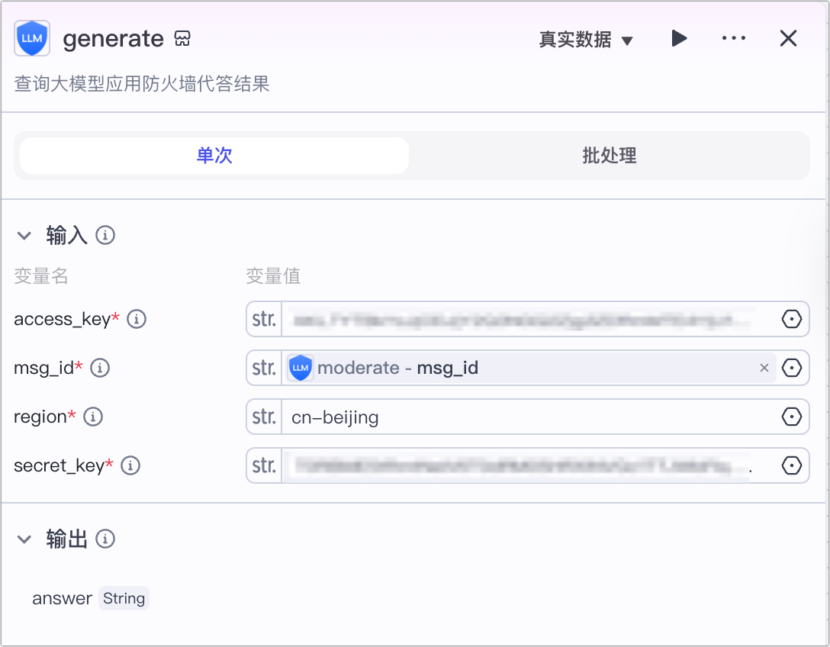The image size is (830, 647).
Task: Collapse the 输入 section
Action: click(24, 236)
